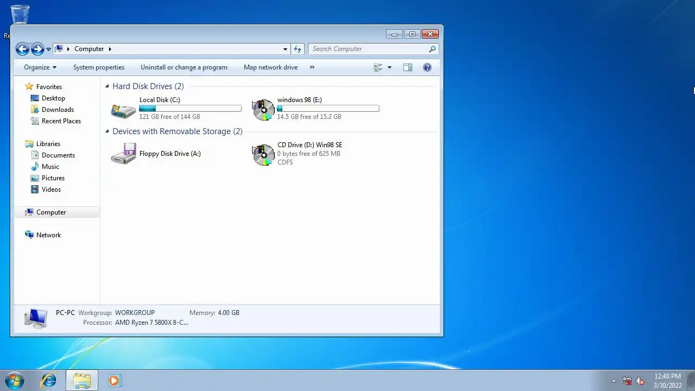695x391 pixels.
Task: Click the Forward navigation arrow button
Action: coord(37,49)
